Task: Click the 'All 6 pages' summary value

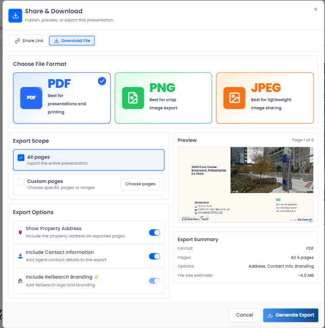Action: 302,258
